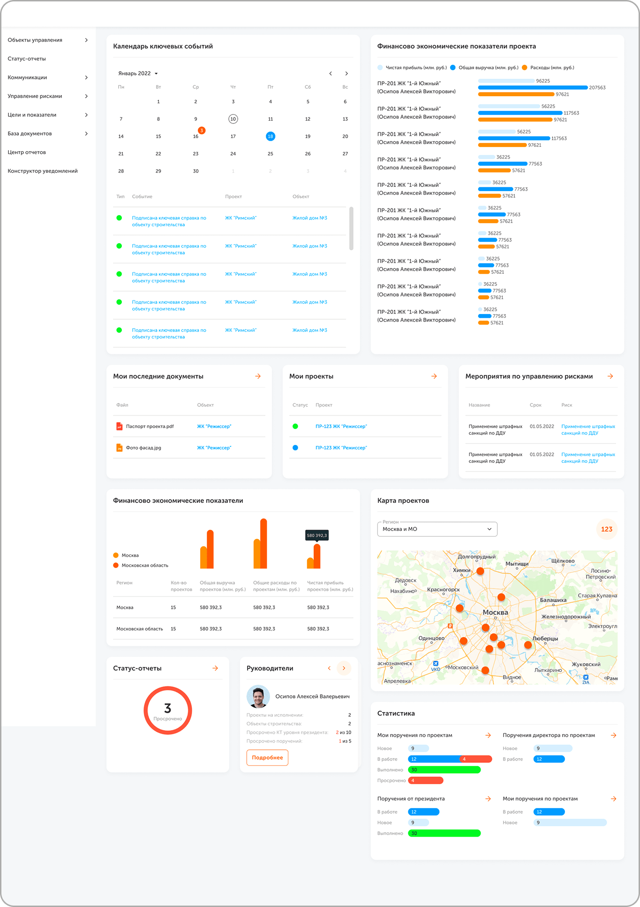This screenshot has width=640, height=907.
Task: Open Конструктор уведомлений in the sidebar
Action: coord(43,171)
